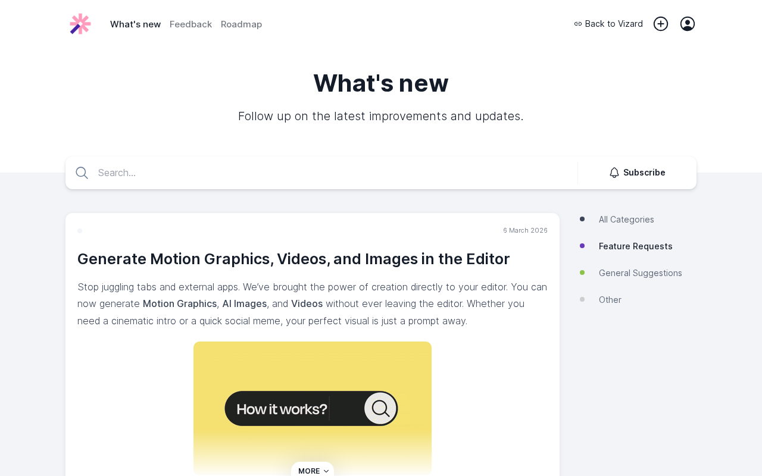The height and width of the screenshot is (476, 762).
Task: Expand the post with MORE button
Action: (x=313, y=471)
